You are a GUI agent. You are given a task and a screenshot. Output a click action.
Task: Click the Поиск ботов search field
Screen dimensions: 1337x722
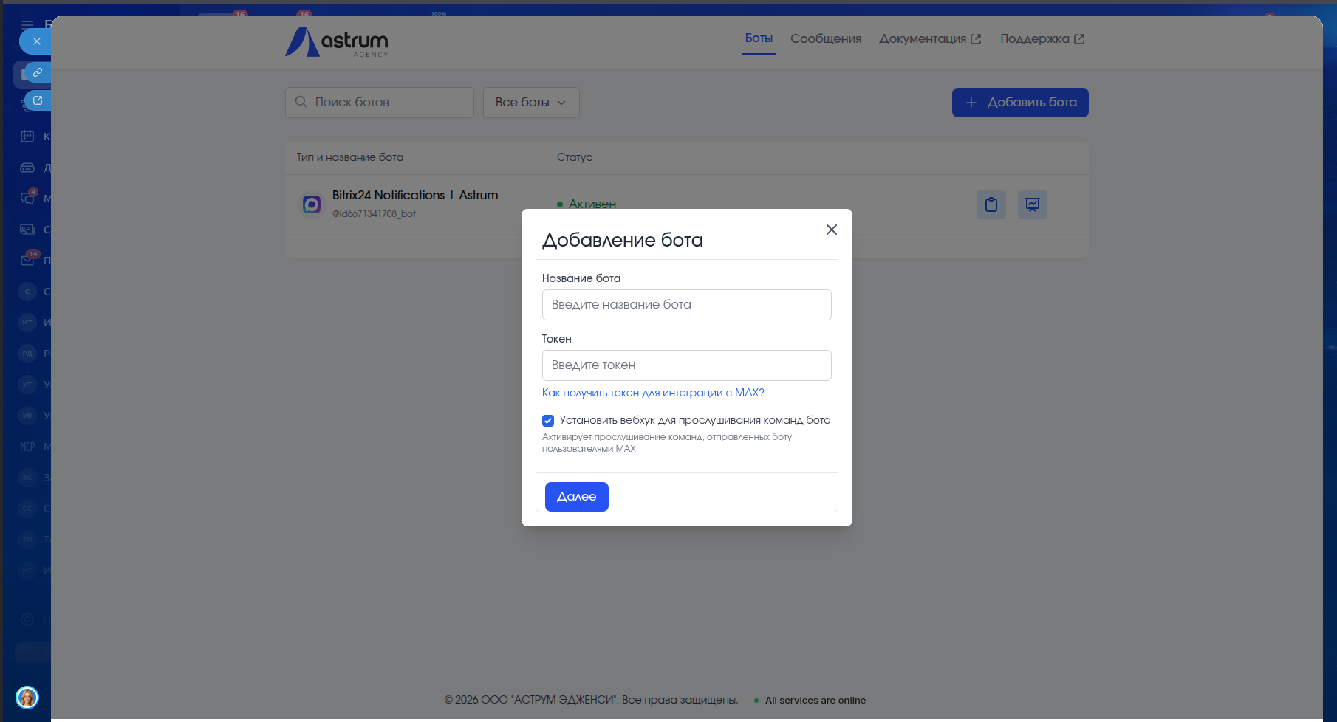pyautogui.click(x=380, y=103)
